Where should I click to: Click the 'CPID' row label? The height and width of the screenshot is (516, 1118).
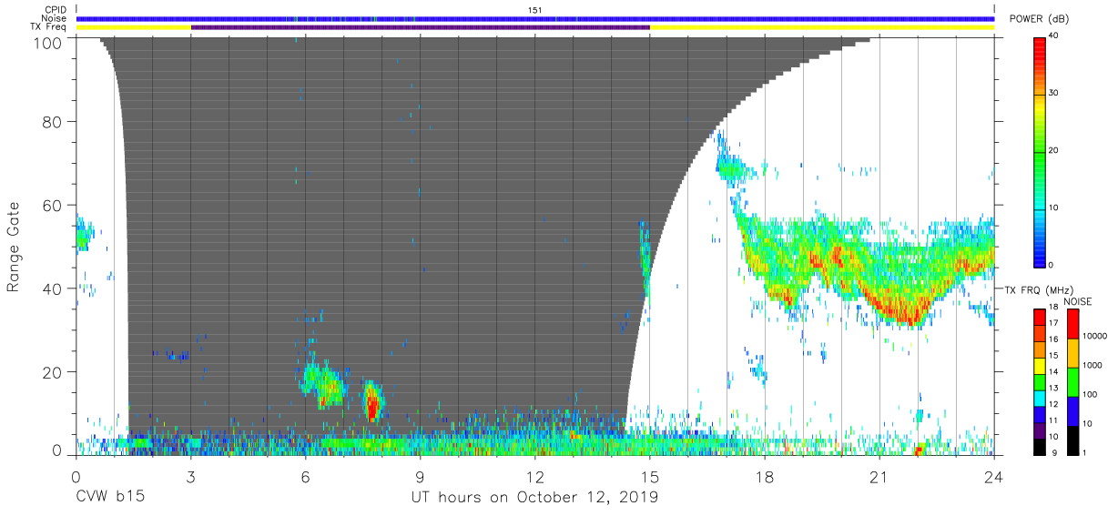pos(56,10)
